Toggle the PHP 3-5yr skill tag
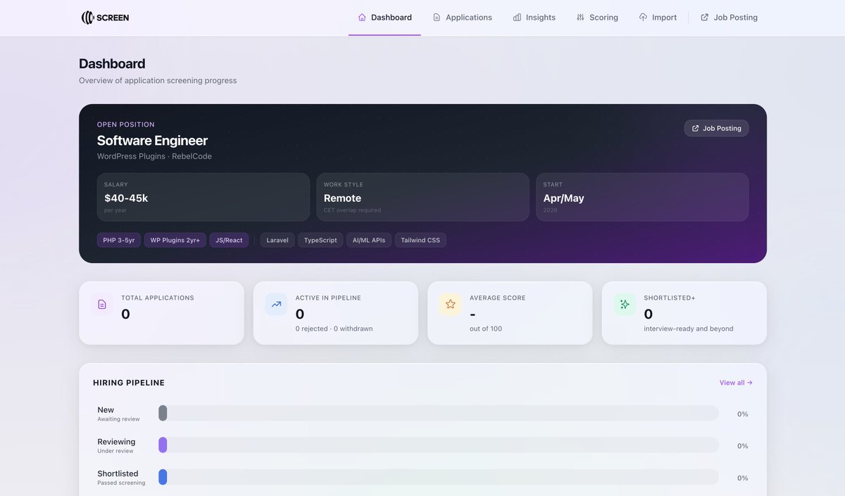This screenshot has height=496, width=845. tap(118, 239)
